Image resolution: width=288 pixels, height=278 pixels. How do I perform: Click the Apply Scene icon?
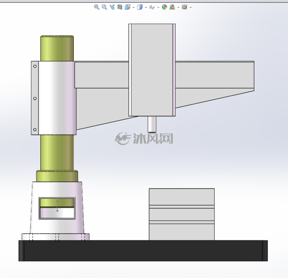click(x=172, y=7)
